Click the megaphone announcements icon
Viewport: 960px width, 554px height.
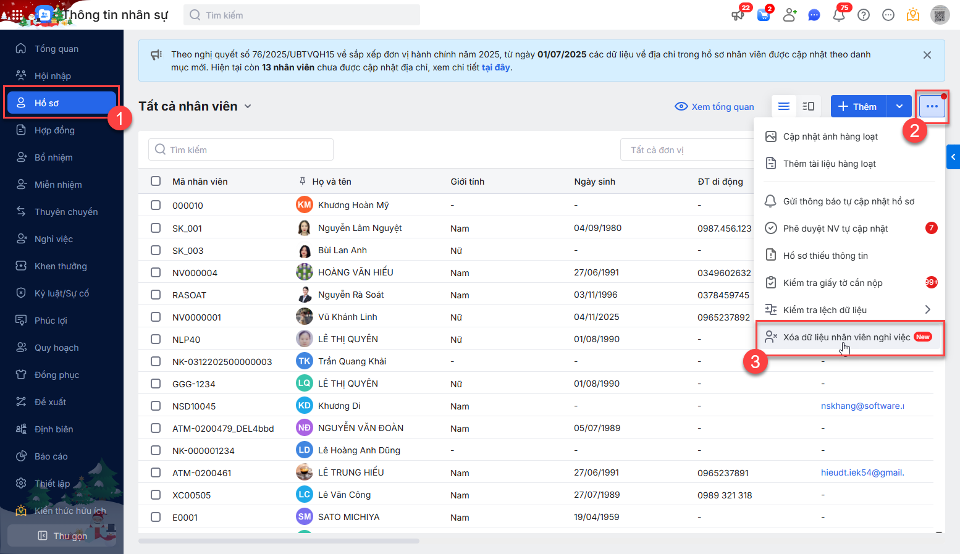point(738,15)
